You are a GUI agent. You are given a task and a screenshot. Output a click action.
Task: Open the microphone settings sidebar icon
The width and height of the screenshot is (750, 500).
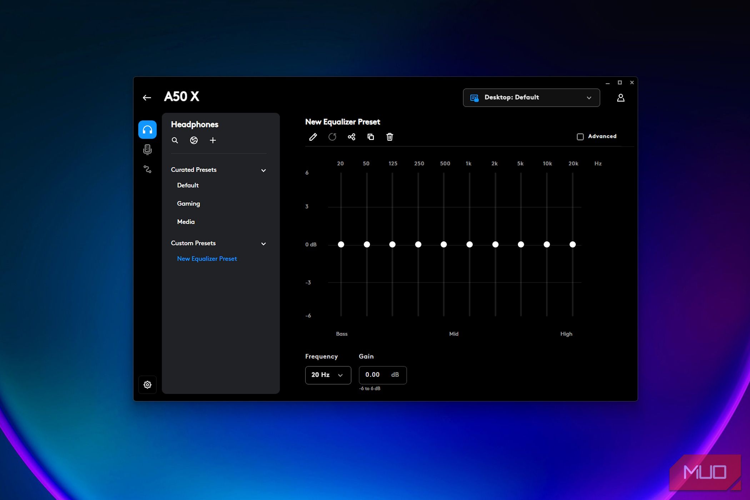pos(147,149)
